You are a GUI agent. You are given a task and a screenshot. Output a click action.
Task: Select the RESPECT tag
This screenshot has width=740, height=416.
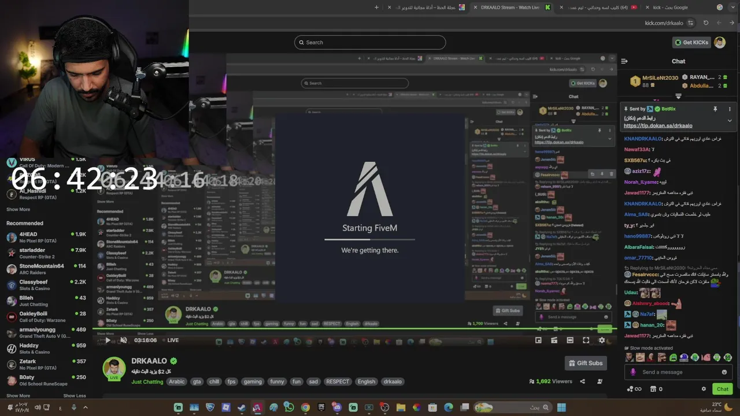[338, 381]
